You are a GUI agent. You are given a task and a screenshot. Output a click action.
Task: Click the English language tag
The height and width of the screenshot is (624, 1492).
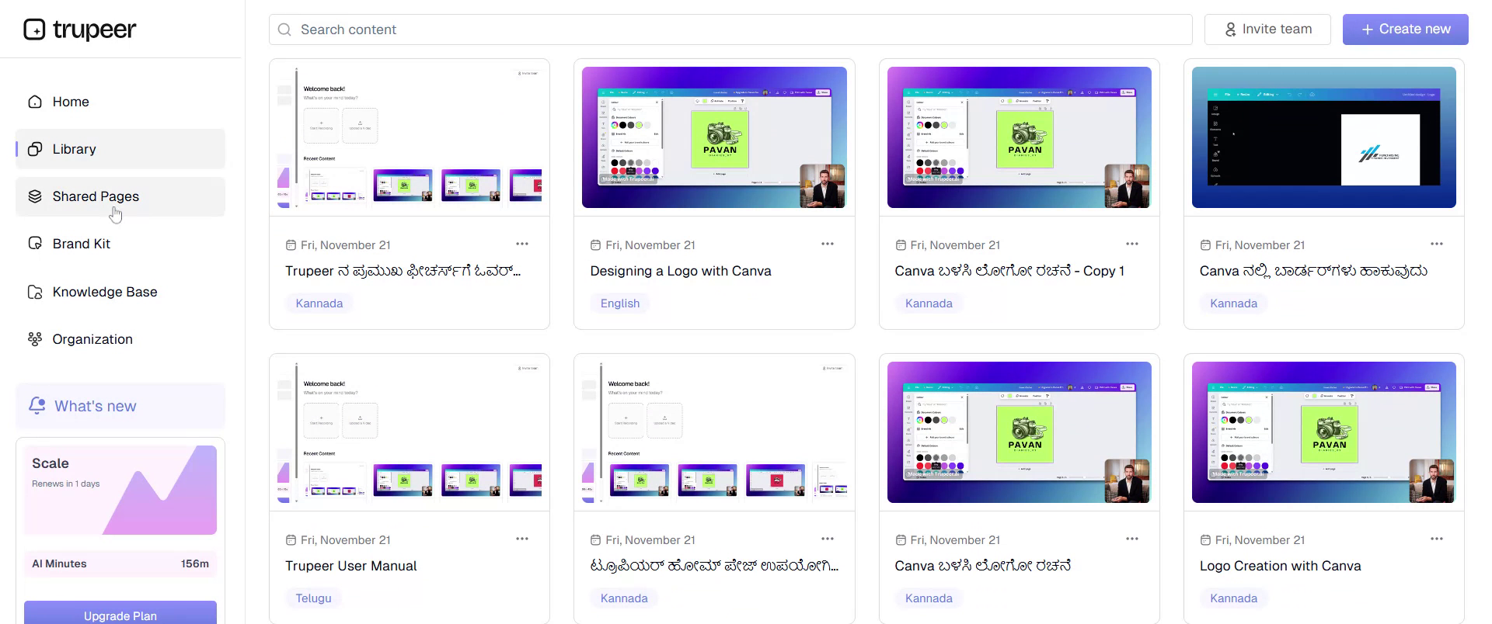(x=620, y=303)
